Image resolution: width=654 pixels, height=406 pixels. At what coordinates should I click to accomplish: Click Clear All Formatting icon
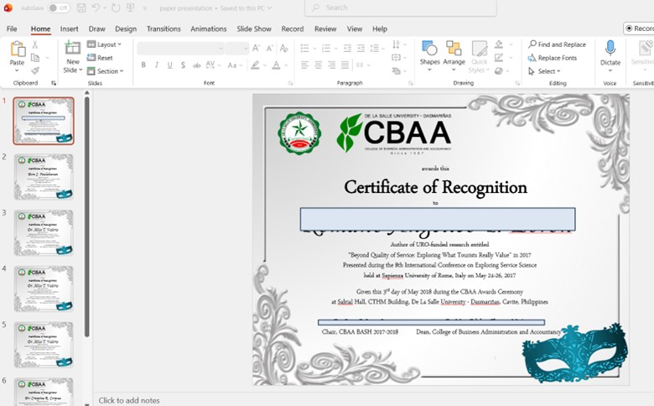pos(284,49)
